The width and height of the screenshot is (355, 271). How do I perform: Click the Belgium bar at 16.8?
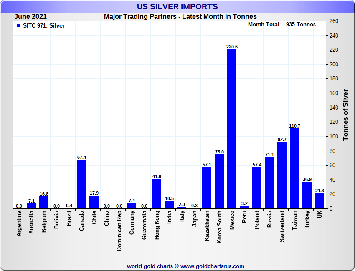click(x=44, y=202)
